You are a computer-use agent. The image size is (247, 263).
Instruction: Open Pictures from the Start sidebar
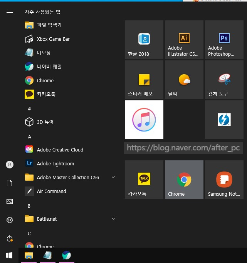pyautogui.click(x=10, y=201)
